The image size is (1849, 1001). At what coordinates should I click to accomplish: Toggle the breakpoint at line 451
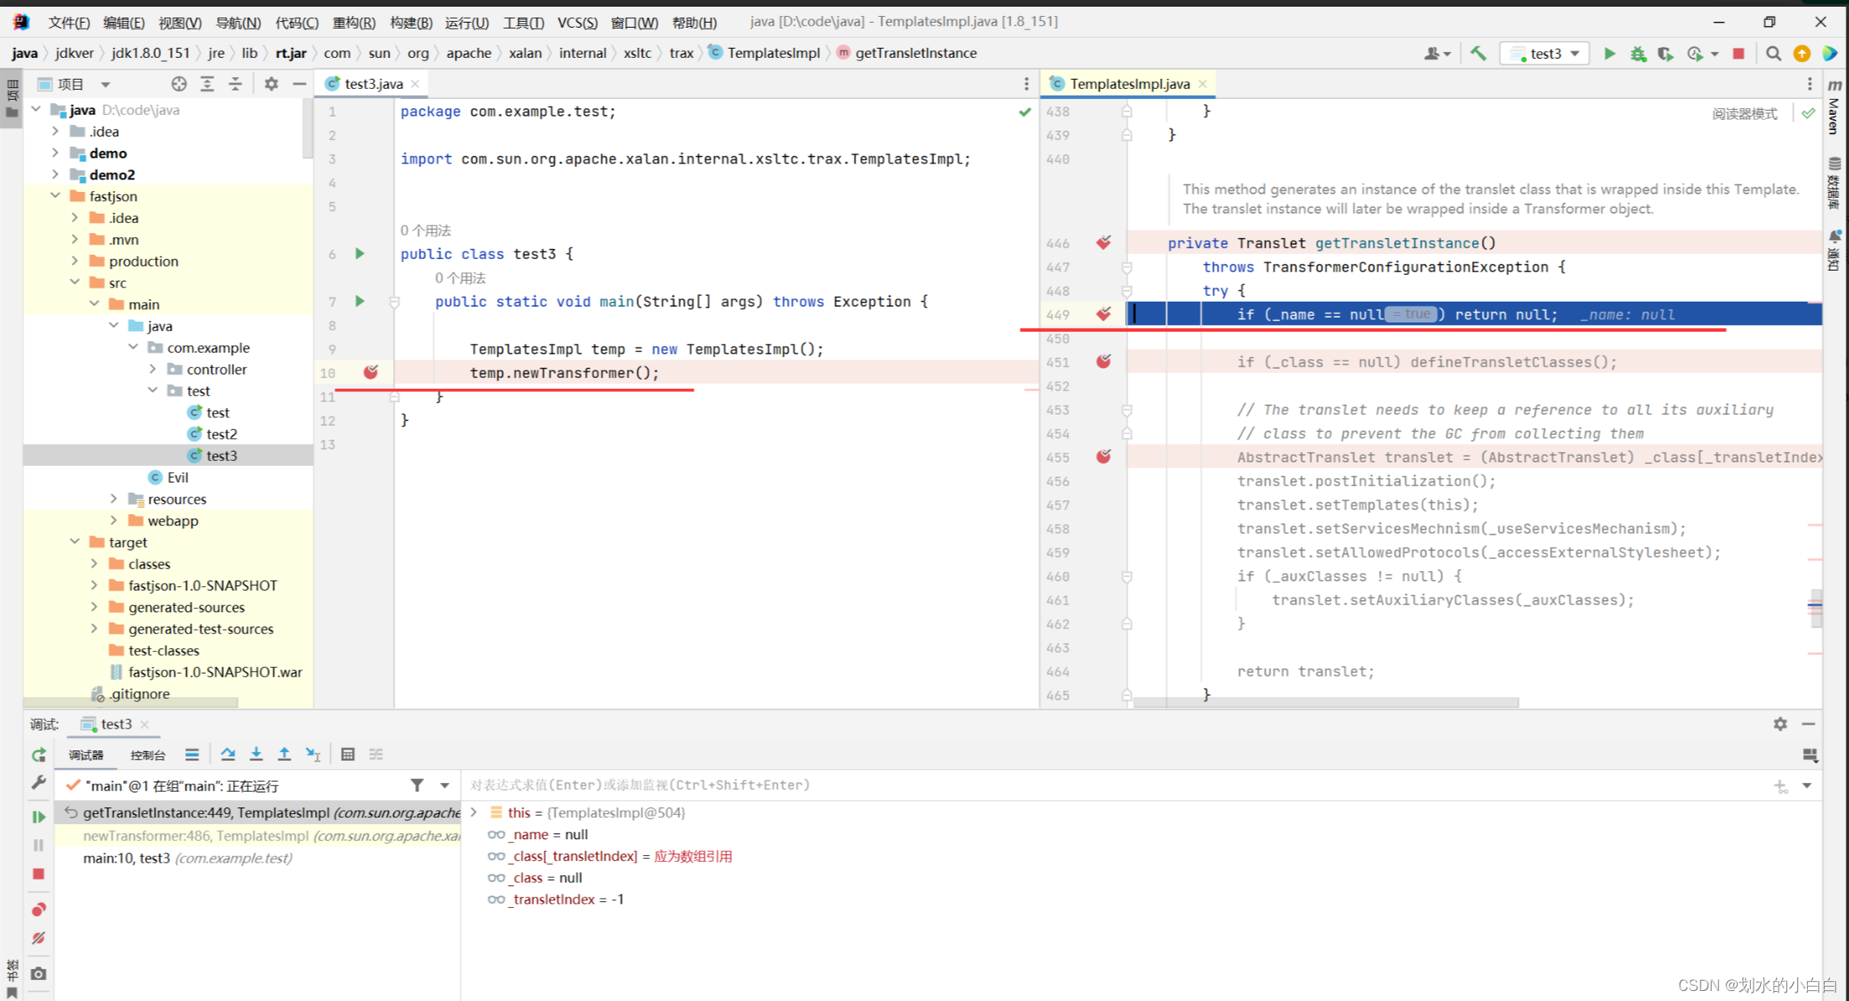1103,363
